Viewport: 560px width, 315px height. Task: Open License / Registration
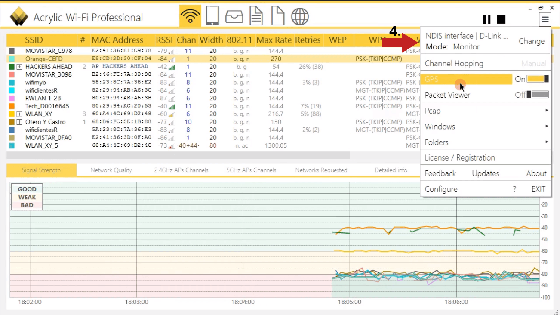[460, 157]
